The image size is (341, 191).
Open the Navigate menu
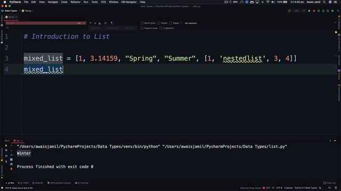(53, 2)
